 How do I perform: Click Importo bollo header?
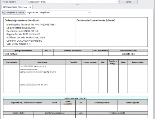coord(19,113)
